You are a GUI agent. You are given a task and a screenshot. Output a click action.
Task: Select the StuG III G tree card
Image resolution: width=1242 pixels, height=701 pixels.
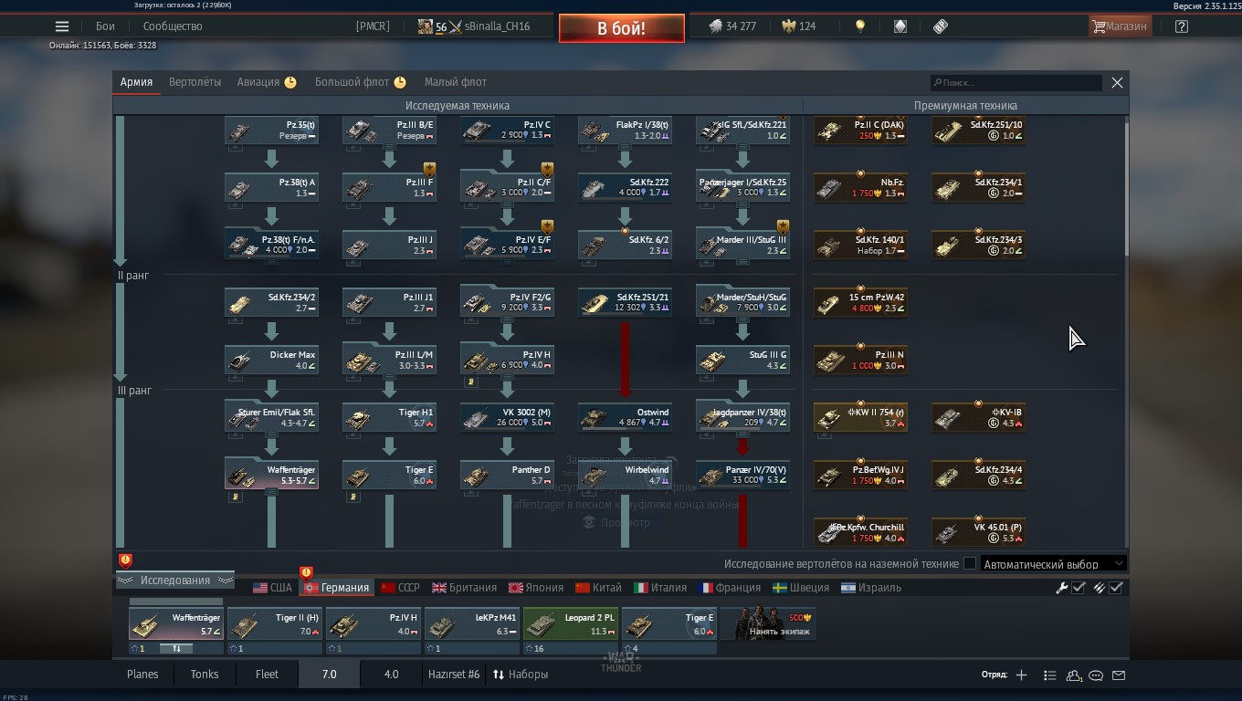(742, 360)
